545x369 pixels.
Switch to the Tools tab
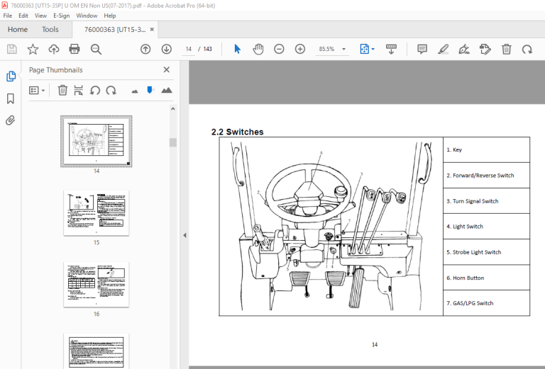(x=50, y=30)
